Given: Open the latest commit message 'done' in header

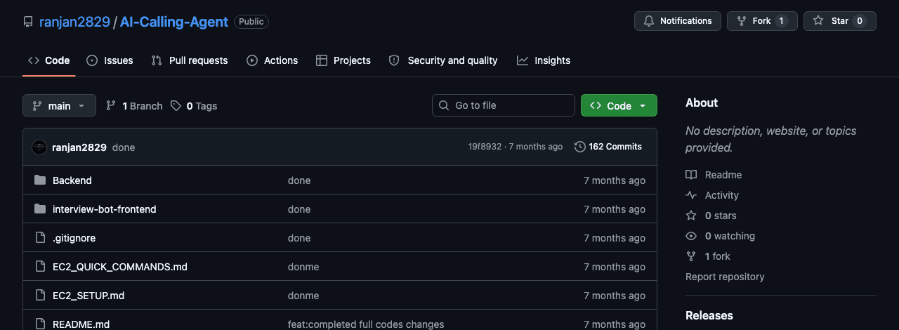Looking at the screenshot, I should point(124,147).
